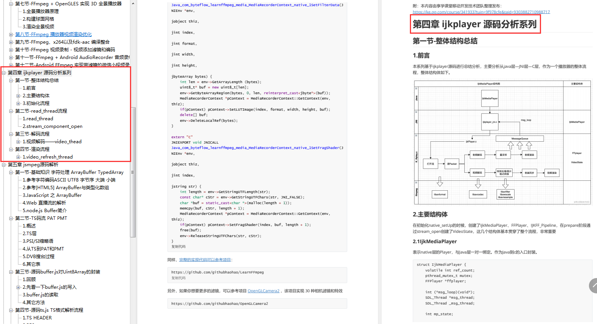Open the ke.qq.com course URL link

(x=481, y=12)
